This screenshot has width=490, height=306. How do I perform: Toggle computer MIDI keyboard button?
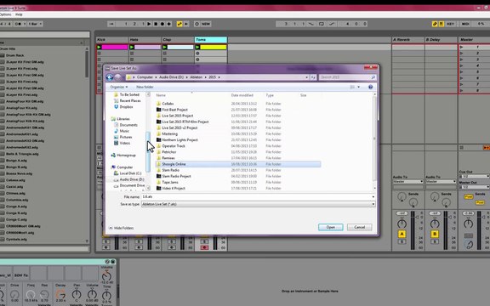tap(442, 24)
